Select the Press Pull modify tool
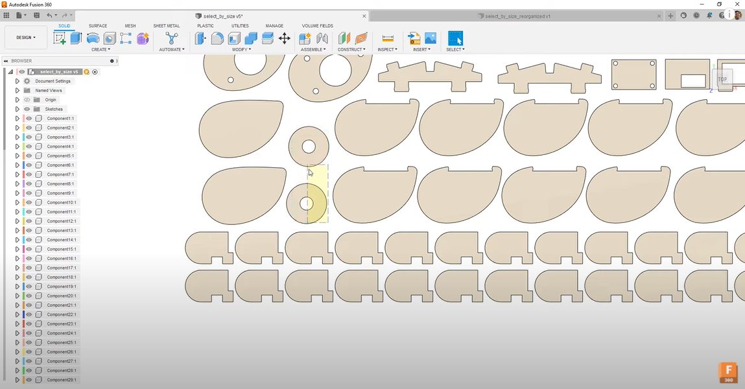The width and height of the screenshot is (745, 389). pos(200,39)
